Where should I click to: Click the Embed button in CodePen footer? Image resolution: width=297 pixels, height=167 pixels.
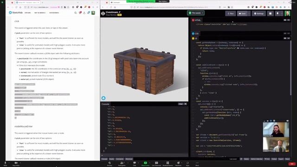[274, 159]
